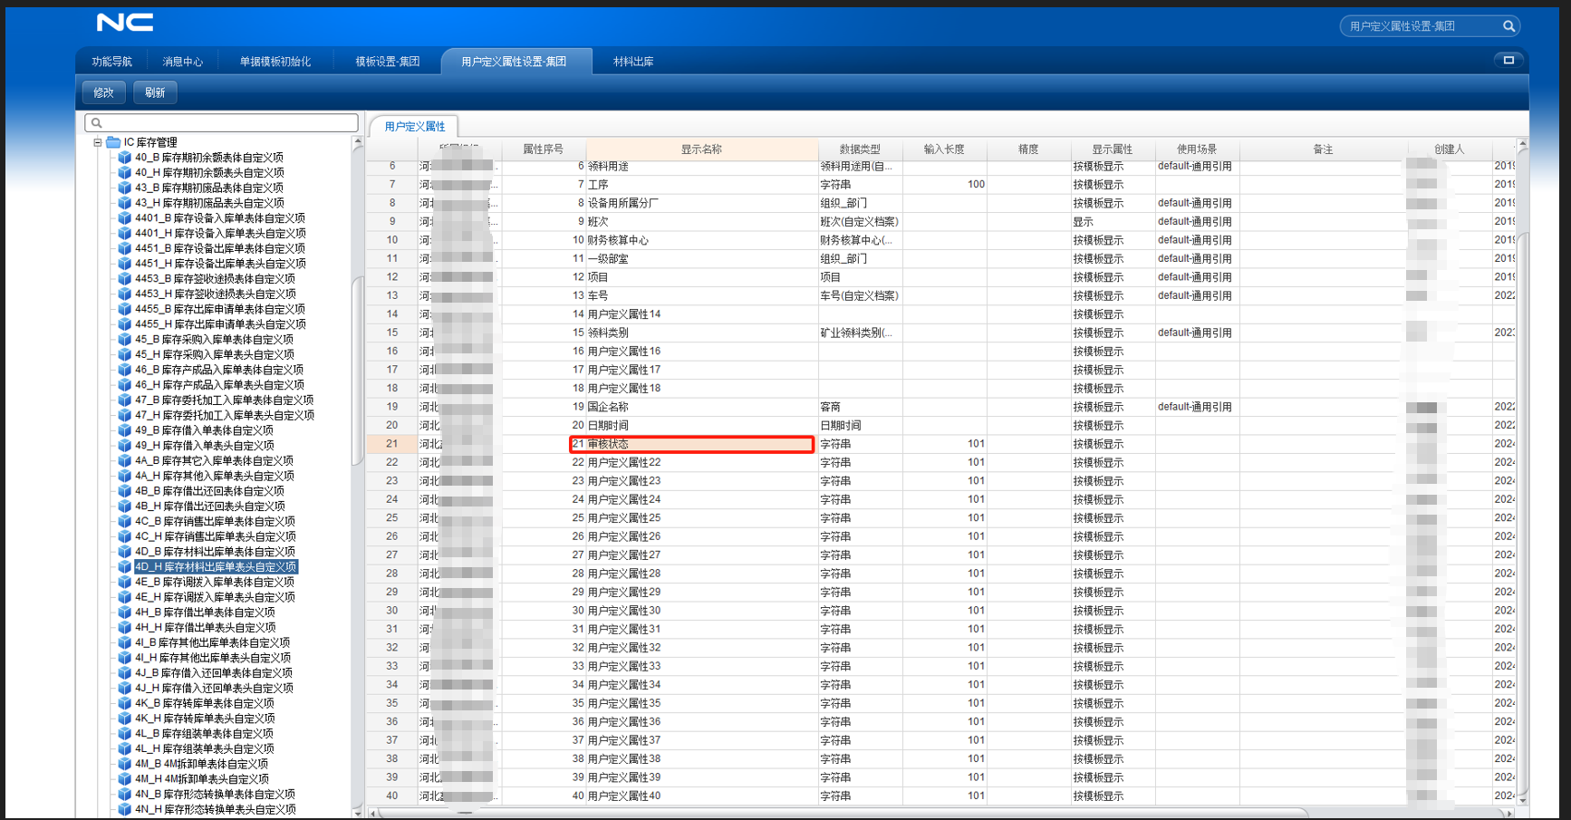The width and height of the screenshot is (1571, 820).
Task: Click row number 15 in the table
Action: [392, 333]
